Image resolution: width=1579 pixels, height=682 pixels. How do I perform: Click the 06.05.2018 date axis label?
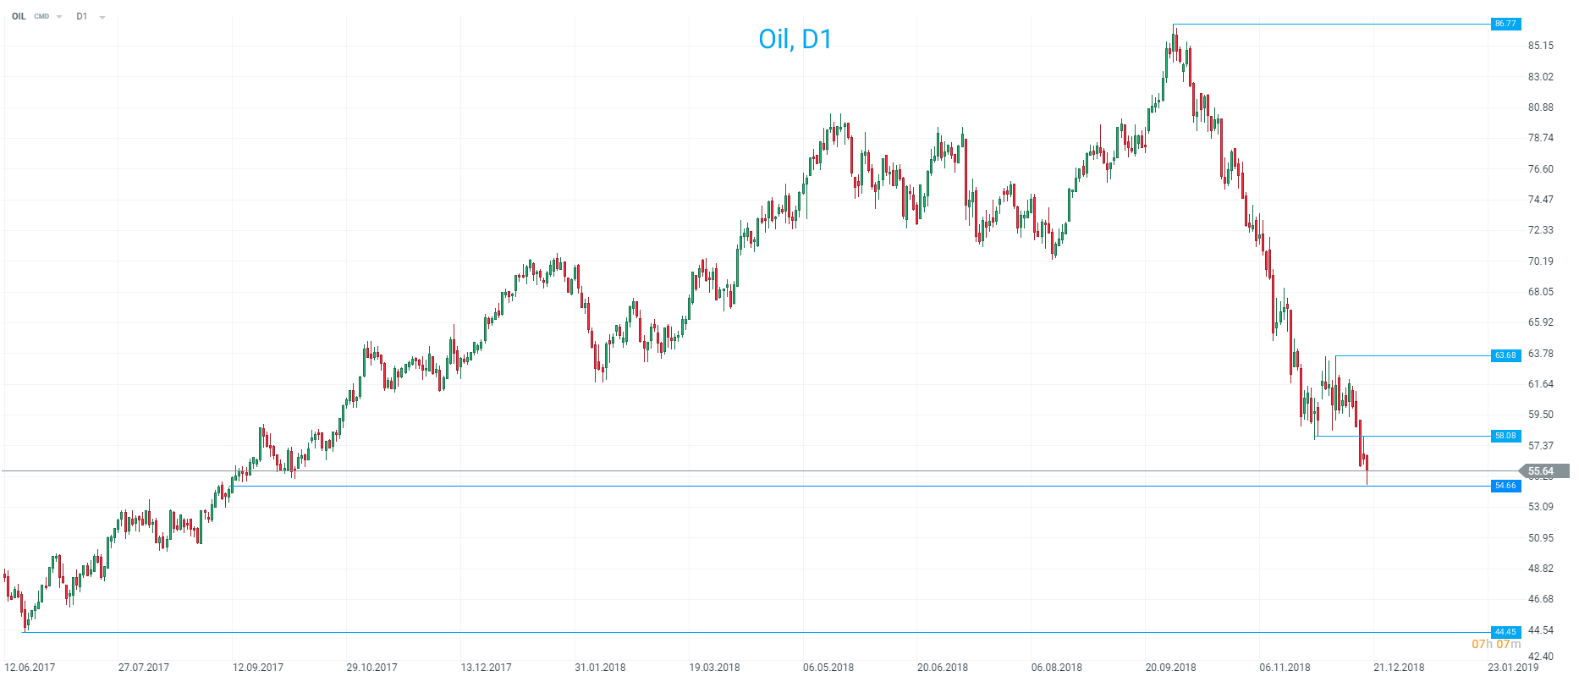click(x=828, y=668)
